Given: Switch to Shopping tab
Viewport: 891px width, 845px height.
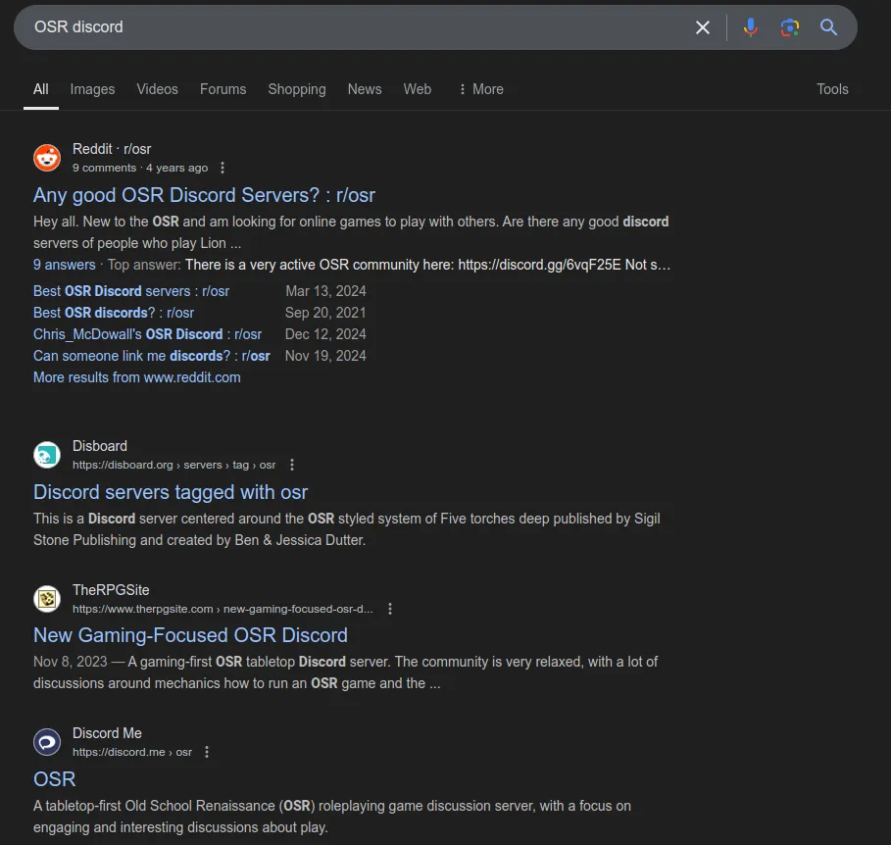Looking at the screenshot, I should pos(297,89).
